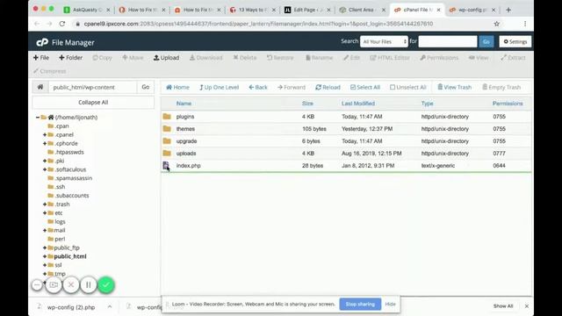Click Unselect All files
Viewport: 562px width, 316px height.
coord(407,87)
